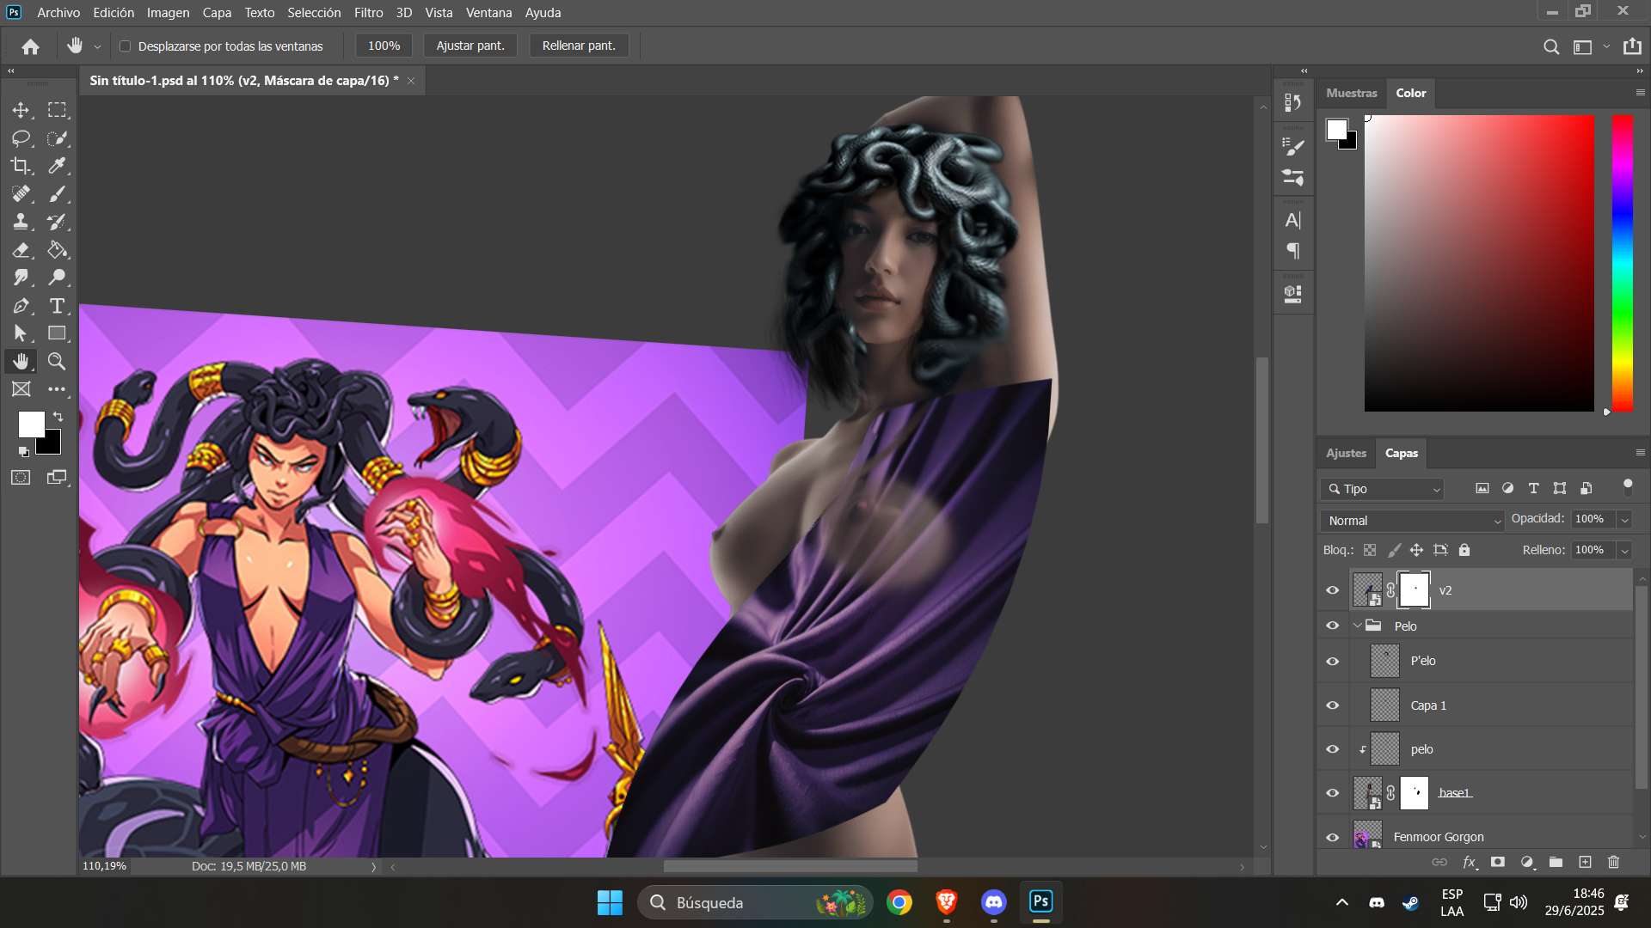Open the Opacidad value dropdown
The width and height of the screenshot is (1651, 928).
point(1624,520)
